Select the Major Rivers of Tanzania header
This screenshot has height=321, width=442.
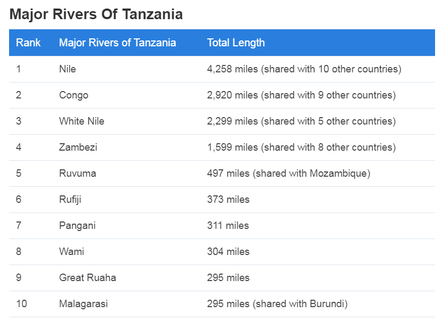tap(118, 43)
